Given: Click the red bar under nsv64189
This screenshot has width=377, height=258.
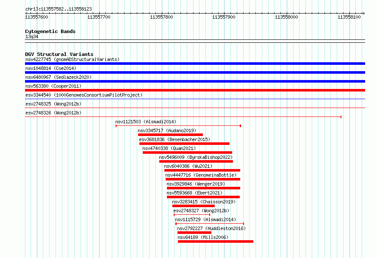Looking at the screenshot, I should coord(216,241).
